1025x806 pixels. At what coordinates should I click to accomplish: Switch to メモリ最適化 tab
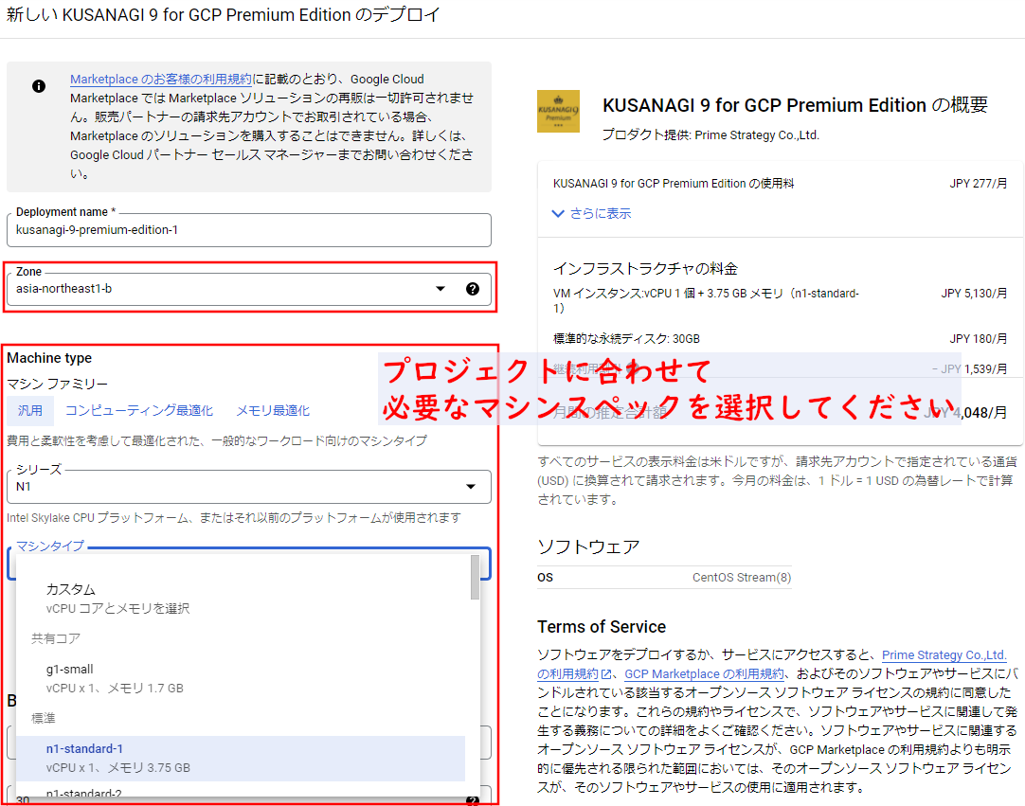click(273, 410)
